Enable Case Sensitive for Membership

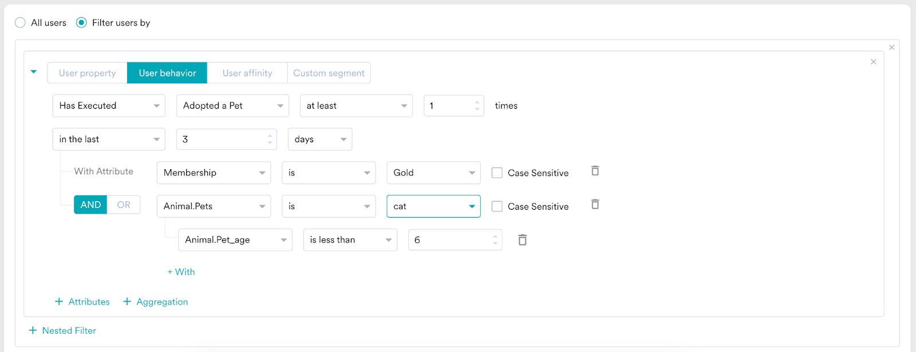[x=497, y=173]
